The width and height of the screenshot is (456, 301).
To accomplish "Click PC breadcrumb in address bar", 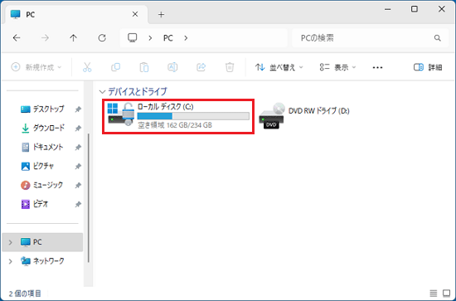I will [x=168, y=38].
